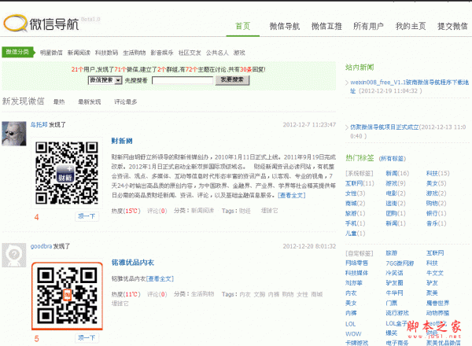Select 公共名人 category
The width and height of the screenshot is (472, 346).
217,53
